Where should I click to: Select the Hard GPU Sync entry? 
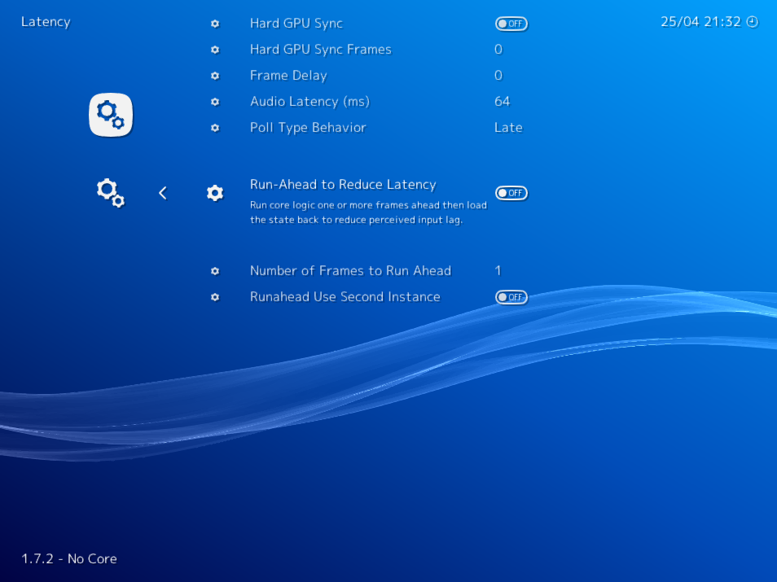(x=296, y=24)
